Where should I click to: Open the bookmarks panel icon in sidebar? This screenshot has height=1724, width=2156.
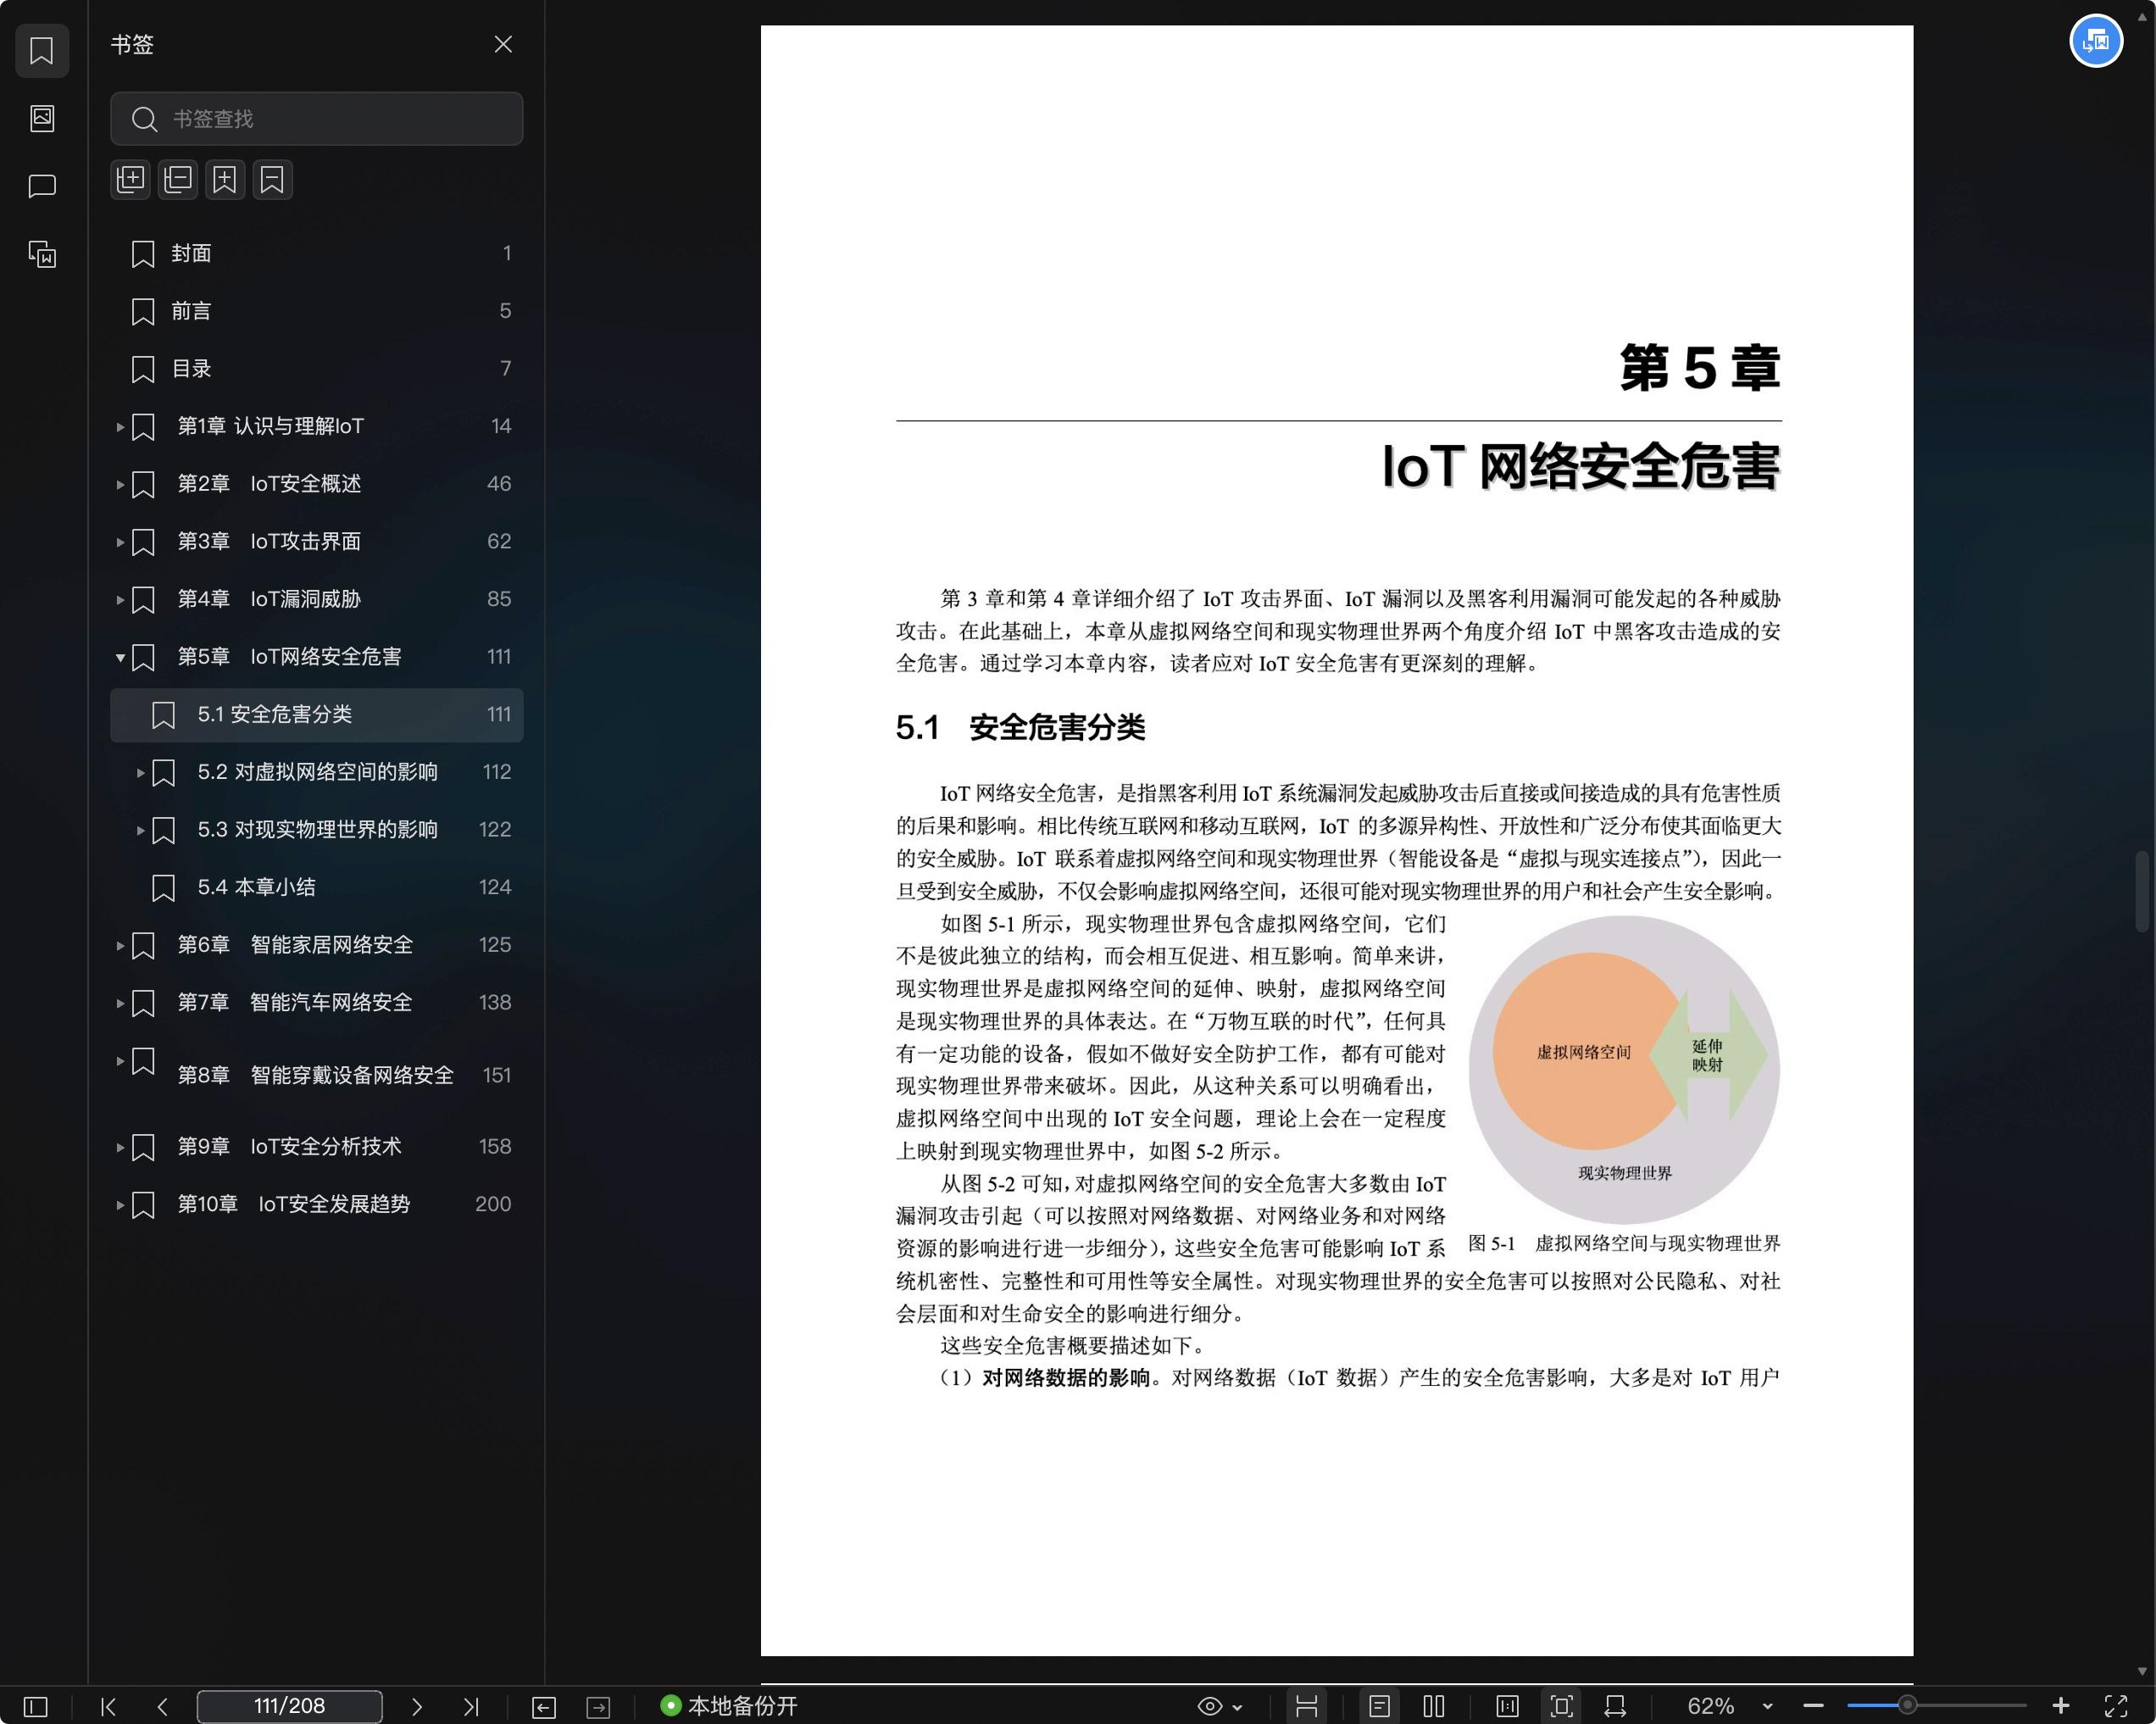42,50
